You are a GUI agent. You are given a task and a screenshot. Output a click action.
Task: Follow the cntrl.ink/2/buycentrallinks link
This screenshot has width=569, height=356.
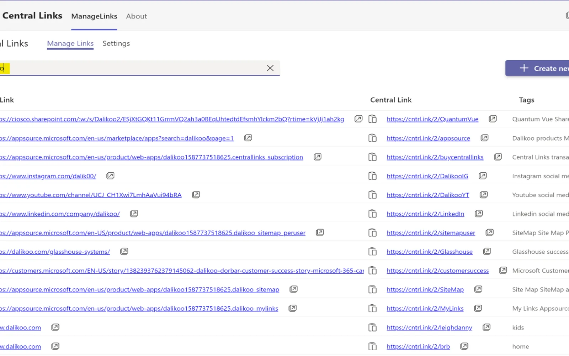point(435,157)
